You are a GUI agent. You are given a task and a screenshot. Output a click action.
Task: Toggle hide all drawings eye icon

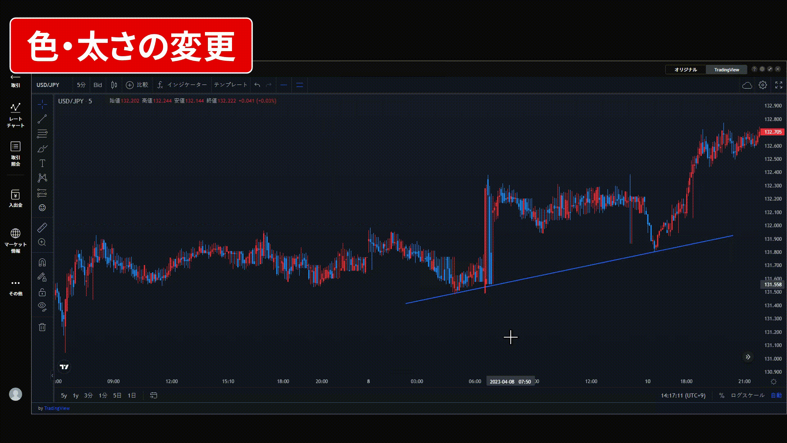(42, 306)
